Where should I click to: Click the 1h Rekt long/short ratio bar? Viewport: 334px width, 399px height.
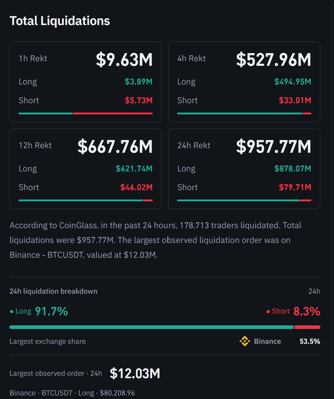pyautogui.click(x=86, y=113)
